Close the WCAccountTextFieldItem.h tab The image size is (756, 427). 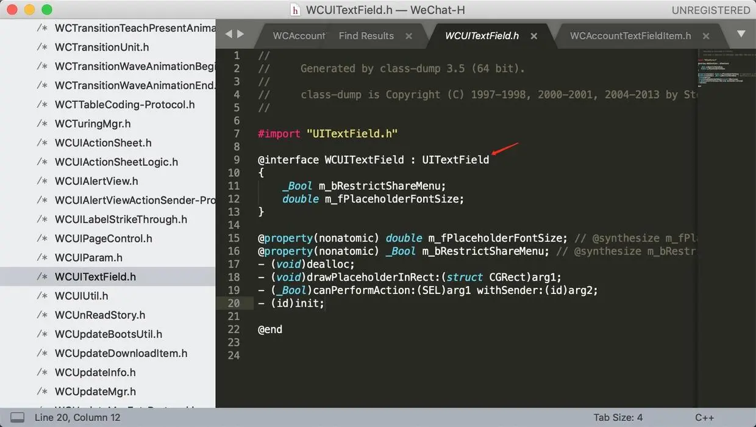[x=705, y=36]
